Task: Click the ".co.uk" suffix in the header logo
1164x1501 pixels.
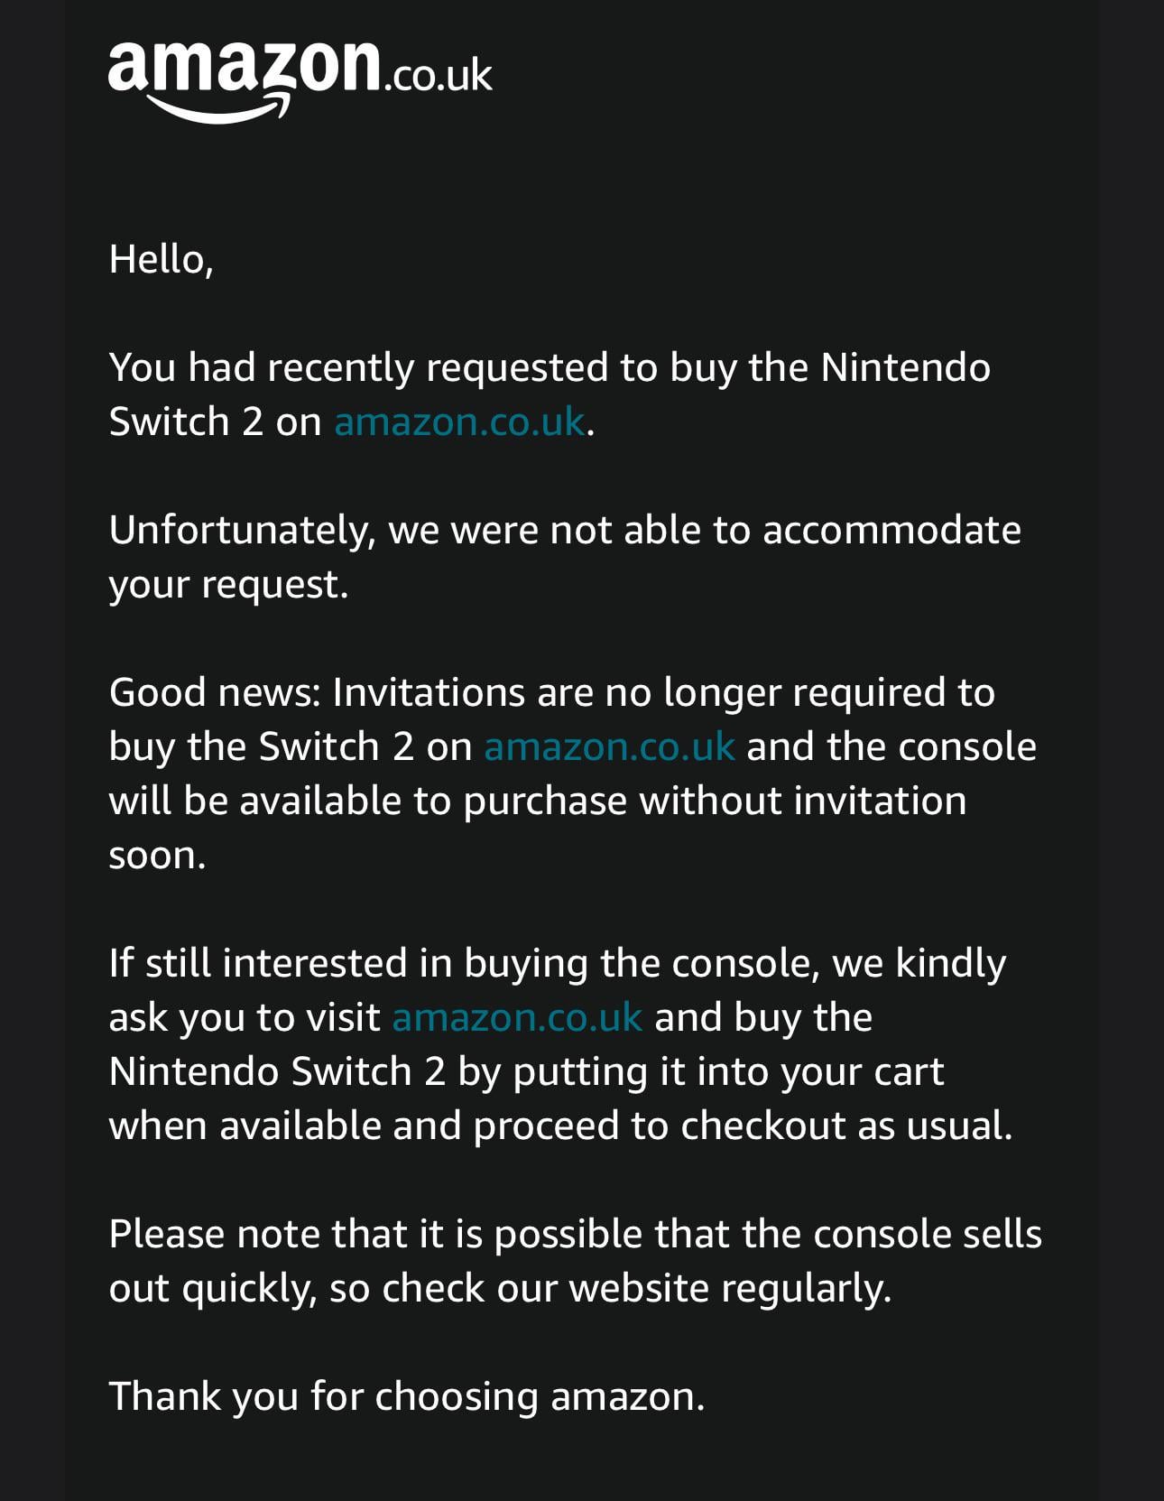Action: [x=439, y=76]
